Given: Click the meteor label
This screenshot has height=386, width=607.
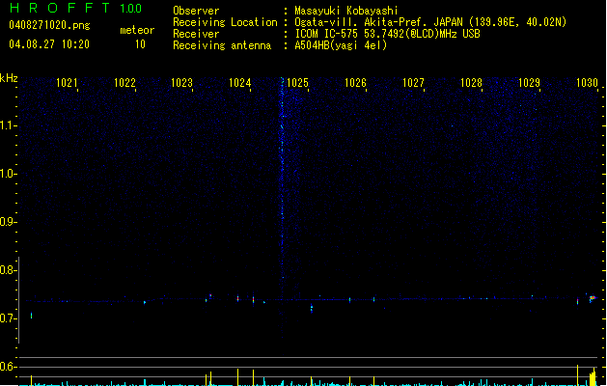Looking at the screenshot, I should [137, 30].
